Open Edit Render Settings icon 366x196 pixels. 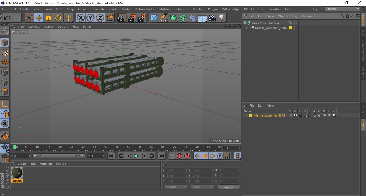coord(141,18)
